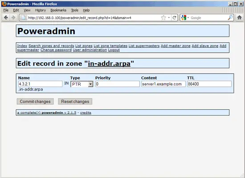Image resolution: width=245 pixels, height=178 pixels.
Task: Open the in-addr.arpa zone link
Action: point(109,63)
